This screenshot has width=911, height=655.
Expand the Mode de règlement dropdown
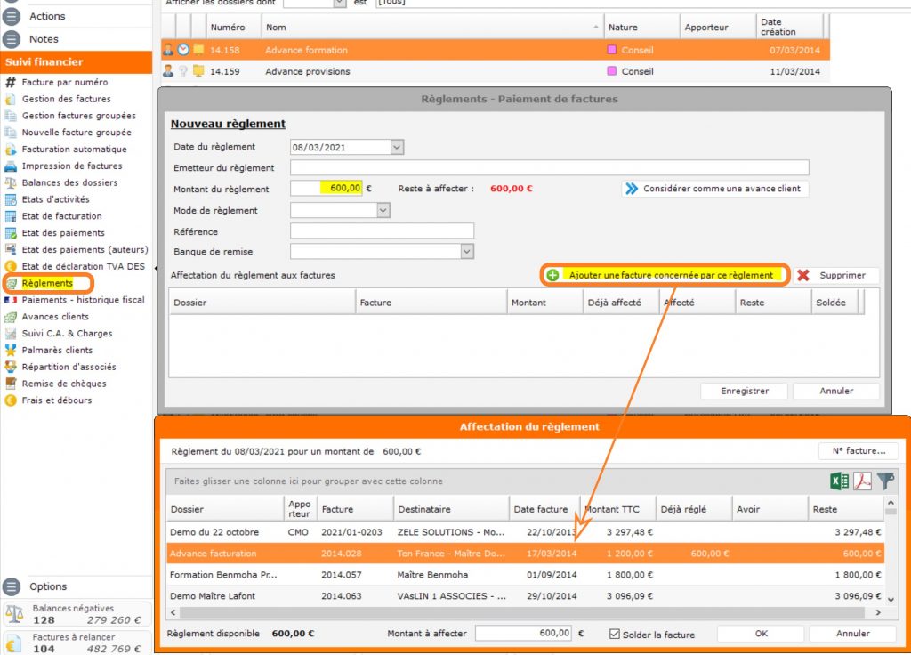point(383,211)
